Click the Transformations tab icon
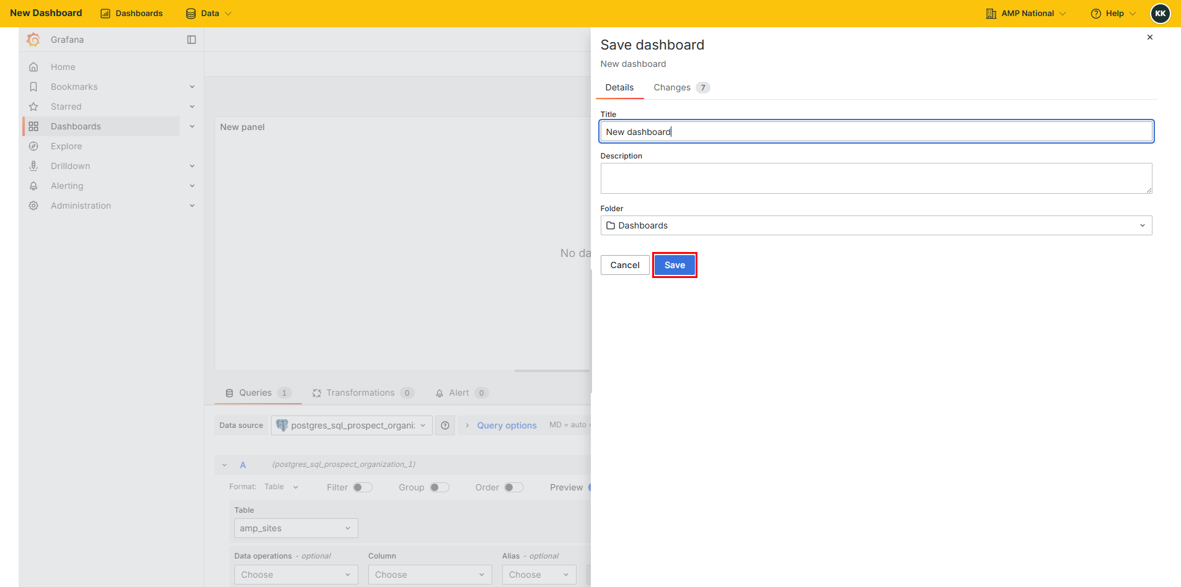Screen dimensions: 1181x587 click(317, 393)
